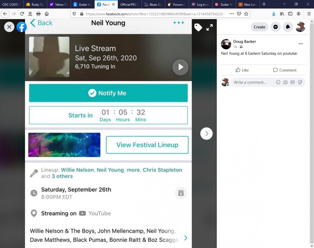Click the colorful festival thumbnail image

(x=64, y=145)
